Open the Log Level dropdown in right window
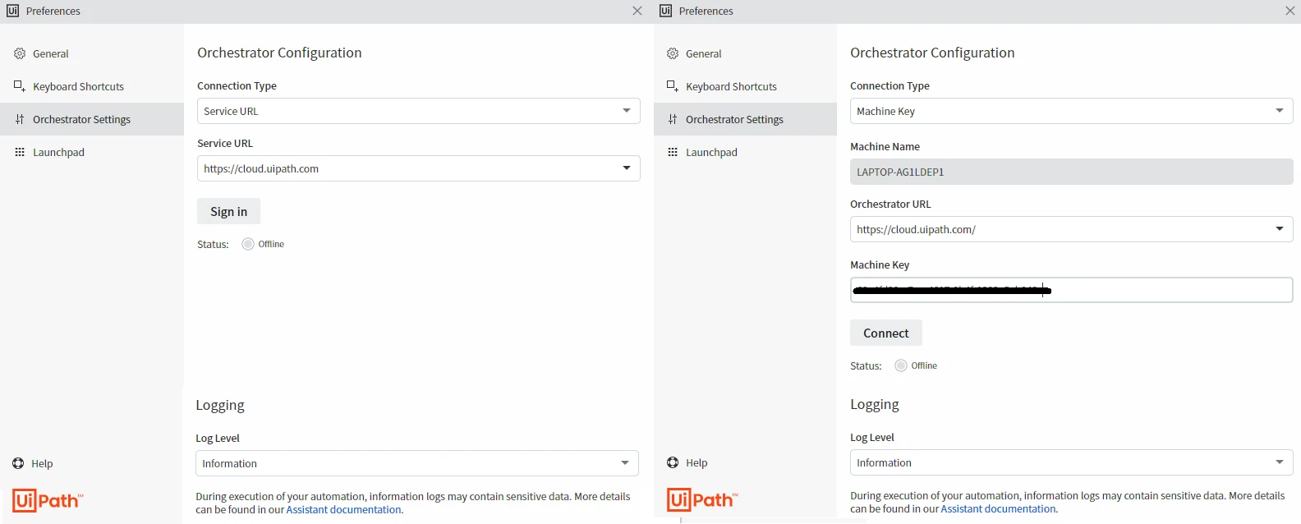Viewport: 1301px width, 524px height. [x=1071, y=462]
